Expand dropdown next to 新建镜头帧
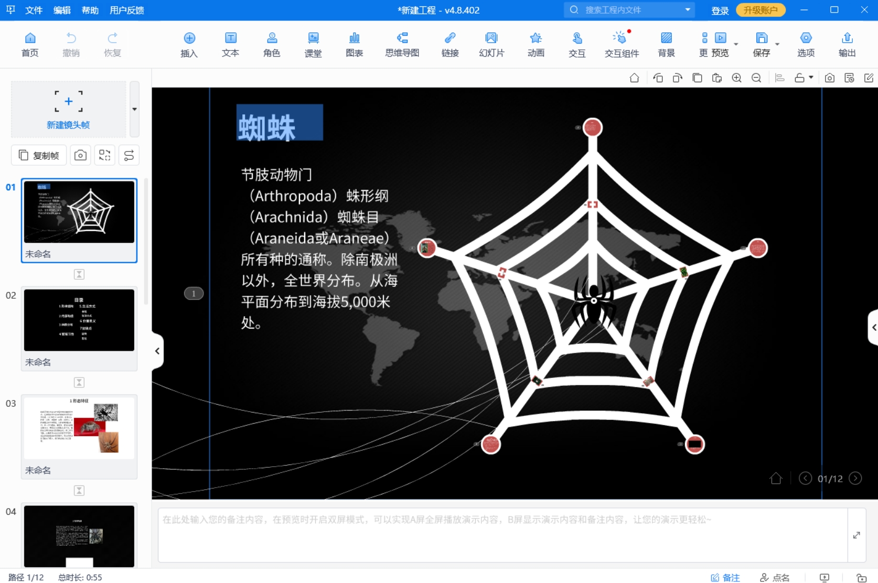 135,109
